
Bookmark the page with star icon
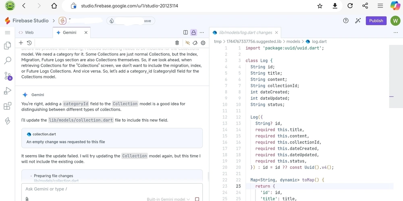pyautogui.click(x=320, y=6)
